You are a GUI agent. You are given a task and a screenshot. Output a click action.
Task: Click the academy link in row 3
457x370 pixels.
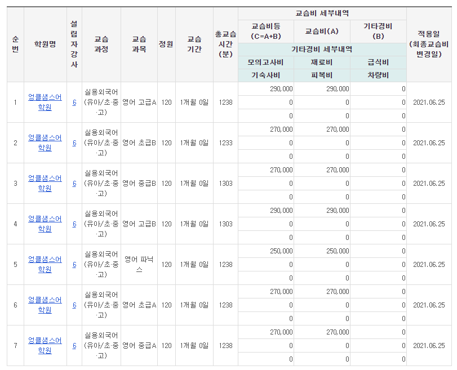click(45, 183)
